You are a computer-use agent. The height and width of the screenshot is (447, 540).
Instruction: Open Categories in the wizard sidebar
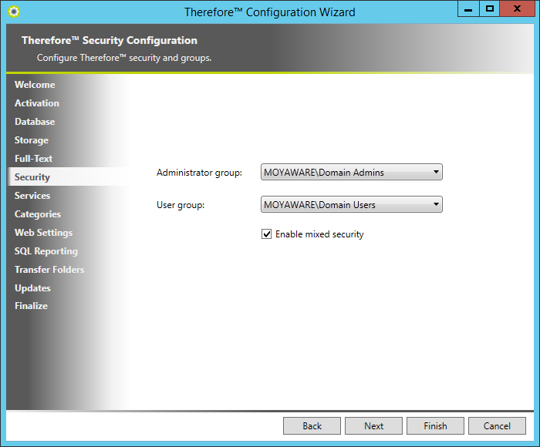37,214
